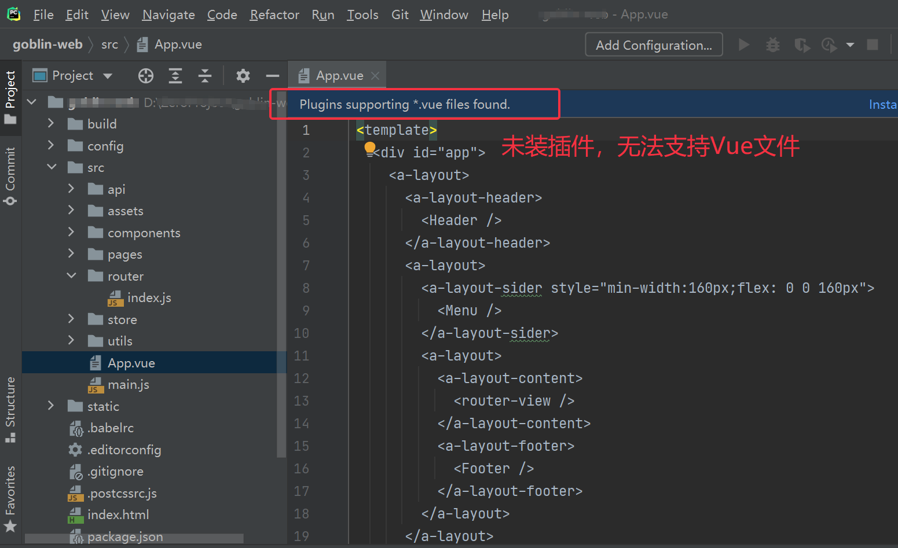The width and height of the screenshot is (898, 548).
Task: Close the App.vue editor tab
Action: click(375, 76)
